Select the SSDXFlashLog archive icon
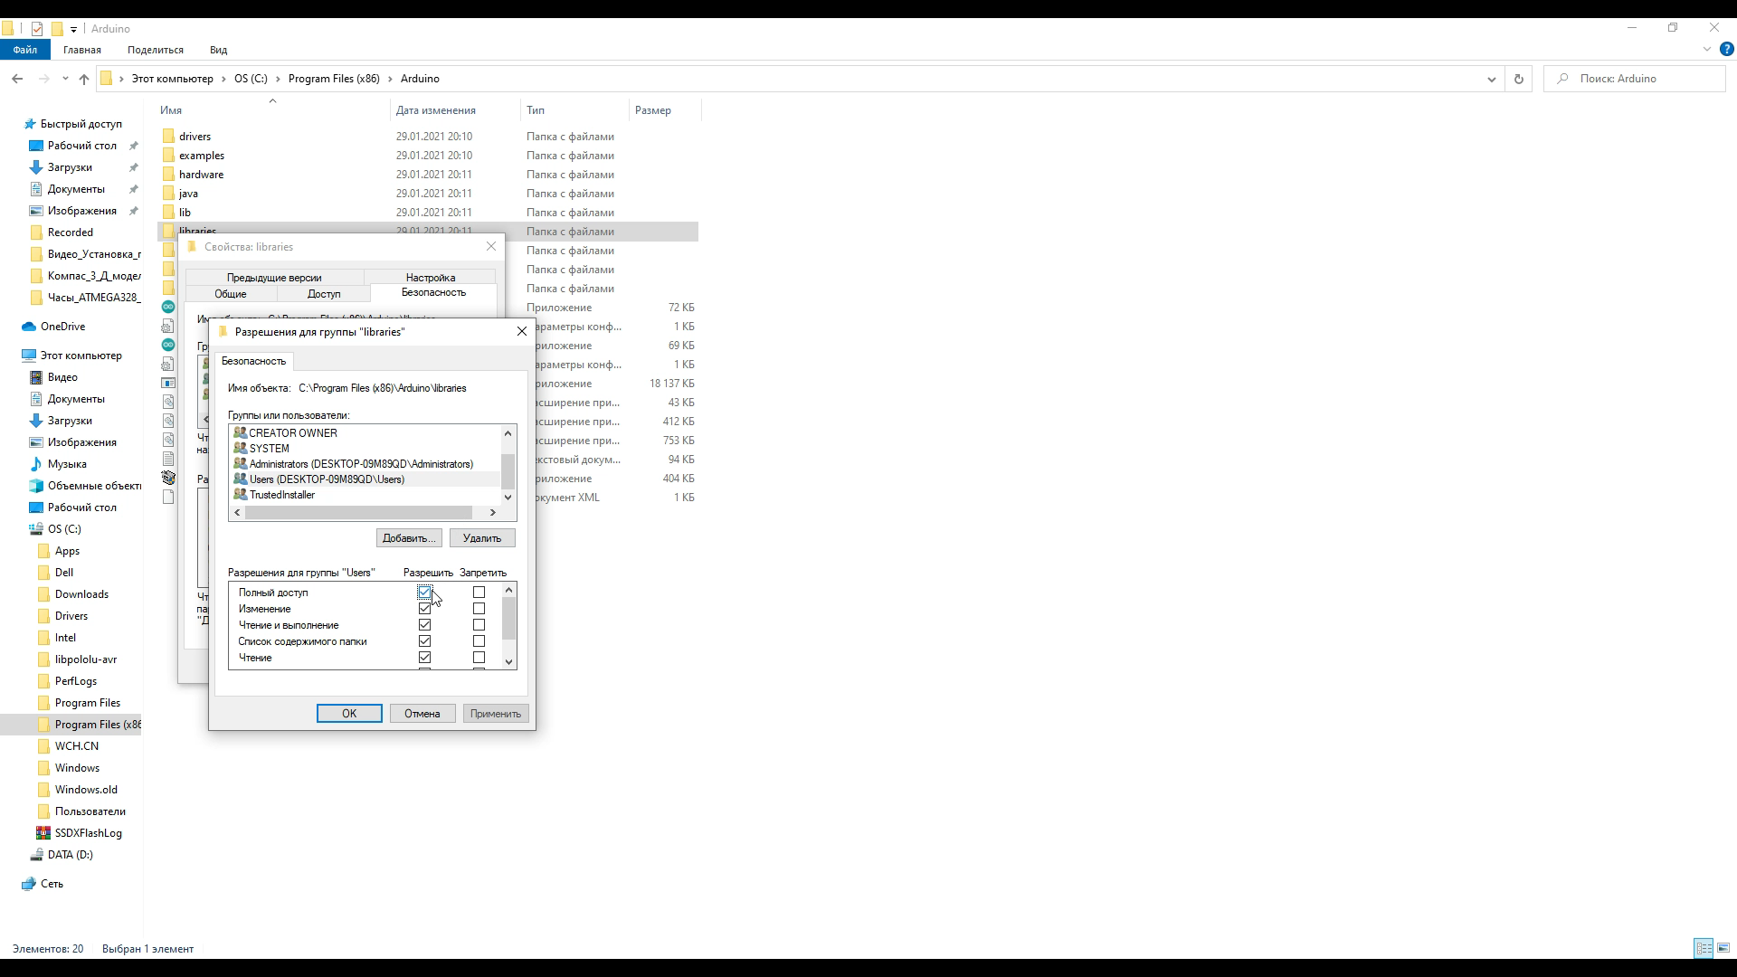This screenshot has height=977, width=1737. [x=43, y=833]
